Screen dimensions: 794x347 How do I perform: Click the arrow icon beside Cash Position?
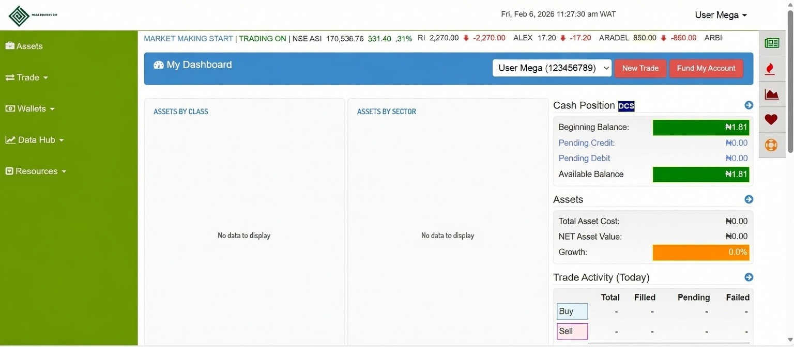pyautogui.click(x=749, y=105)
